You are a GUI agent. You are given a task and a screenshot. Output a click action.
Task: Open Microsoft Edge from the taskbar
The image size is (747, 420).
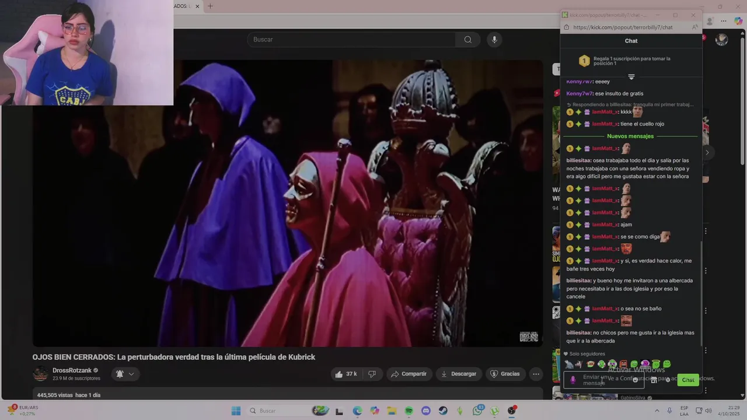click(357, 411)
